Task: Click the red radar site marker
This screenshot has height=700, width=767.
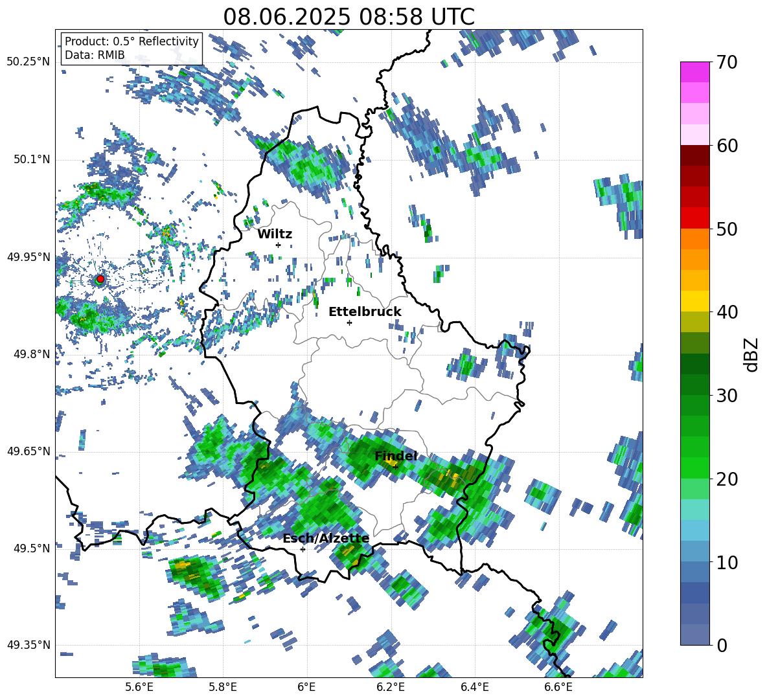Action: click(100, 279)
